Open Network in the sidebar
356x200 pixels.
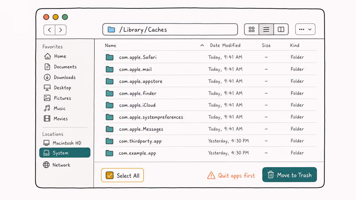click(57, 165)
